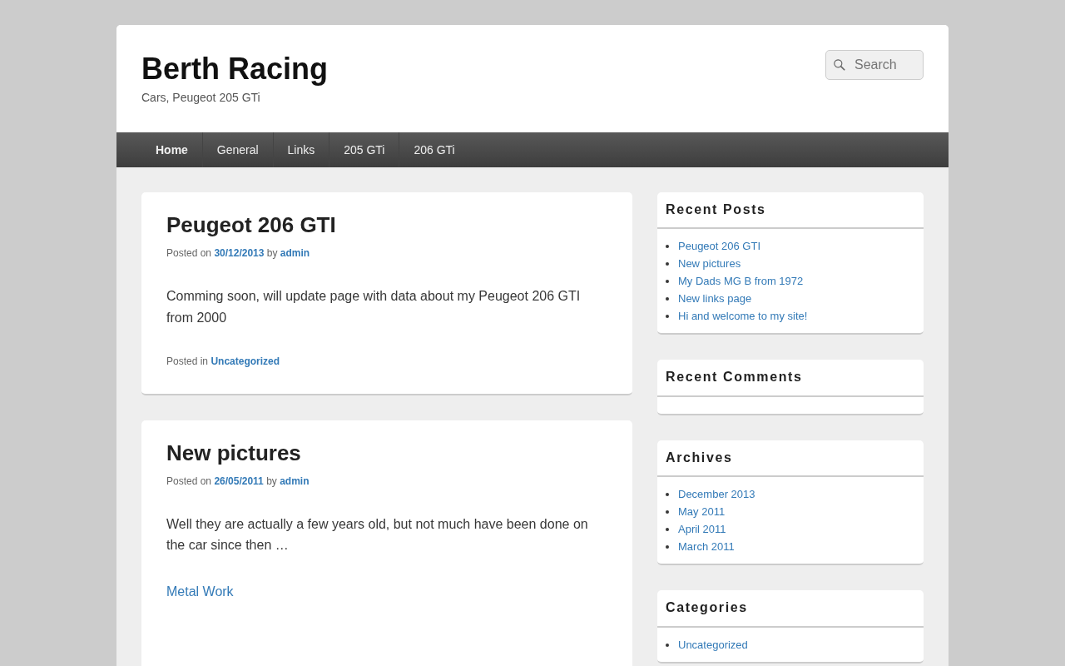
Task: Click the Archives widget heading
Action: coord(699,458)
